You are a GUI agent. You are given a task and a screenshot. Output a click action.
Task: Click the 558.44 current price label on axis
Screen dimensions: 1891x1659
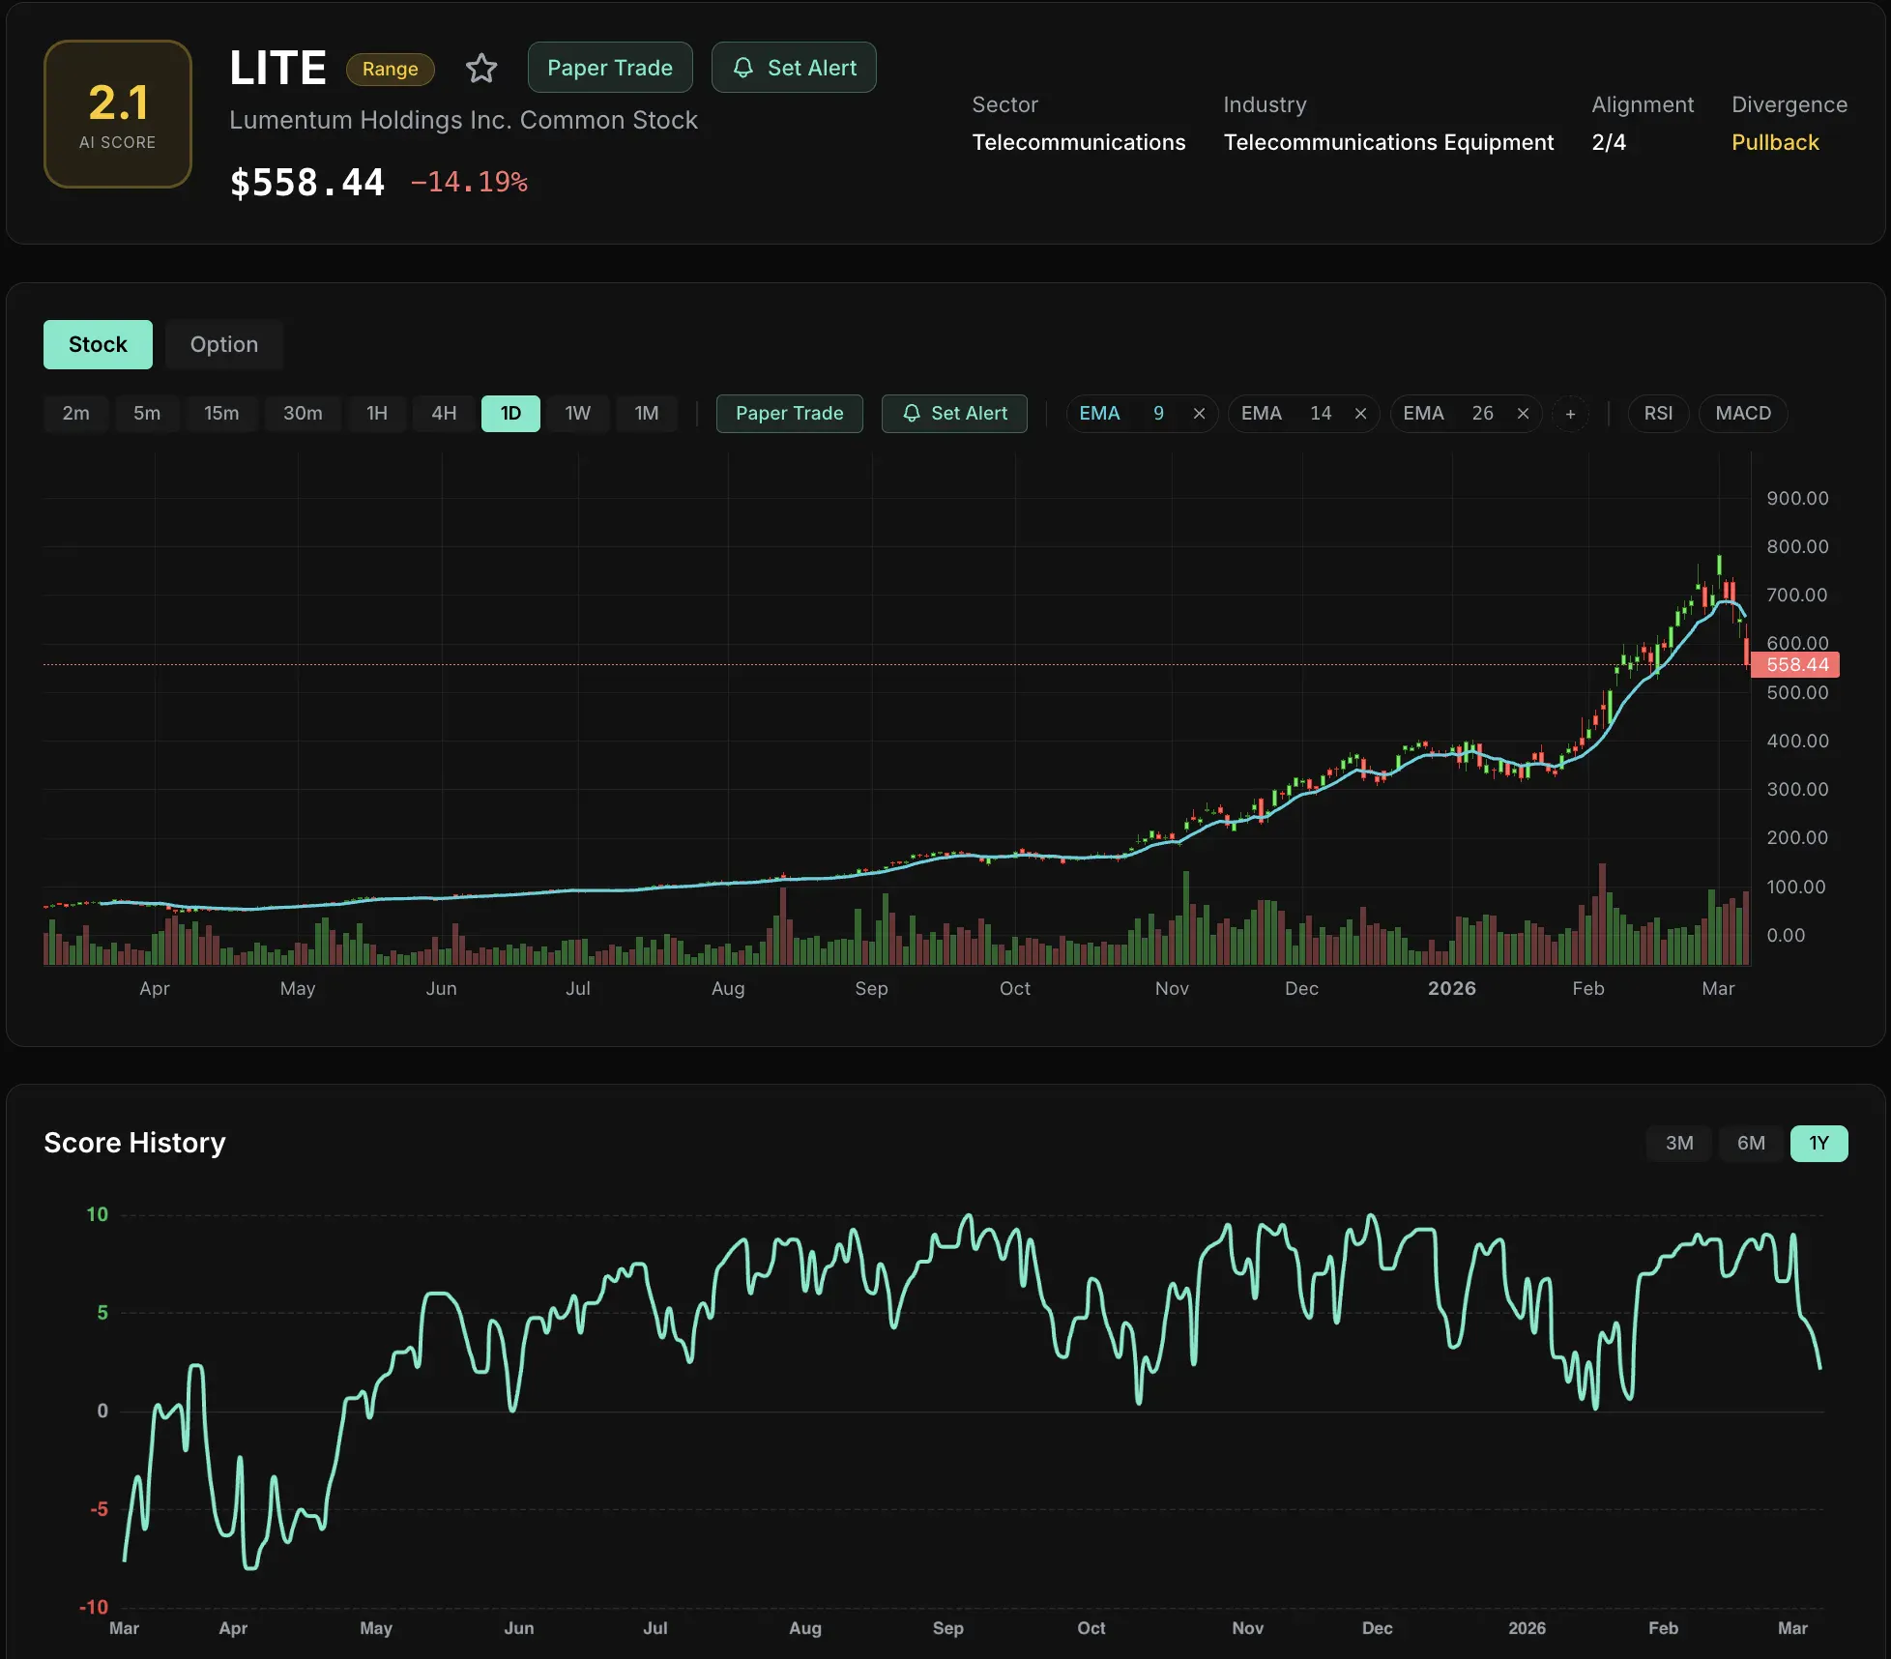pos(1796,665)
